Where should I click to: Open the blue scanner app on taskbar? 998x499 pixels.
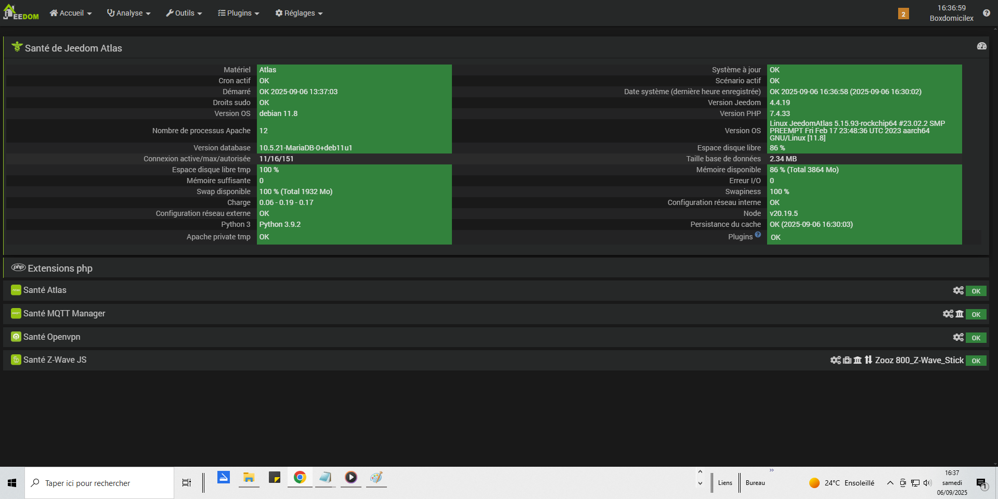tap(224, 478)
